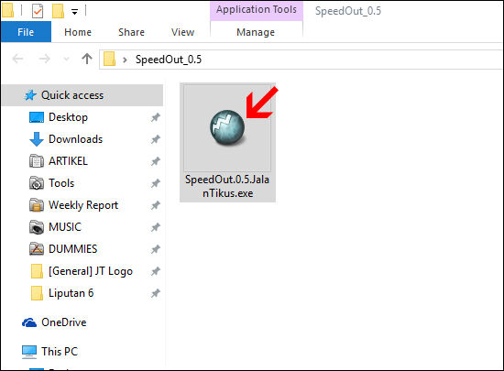504x371 pixels.
Task: Toggle the pin beside MUSIC folder
Action: (x=156, y=227)
